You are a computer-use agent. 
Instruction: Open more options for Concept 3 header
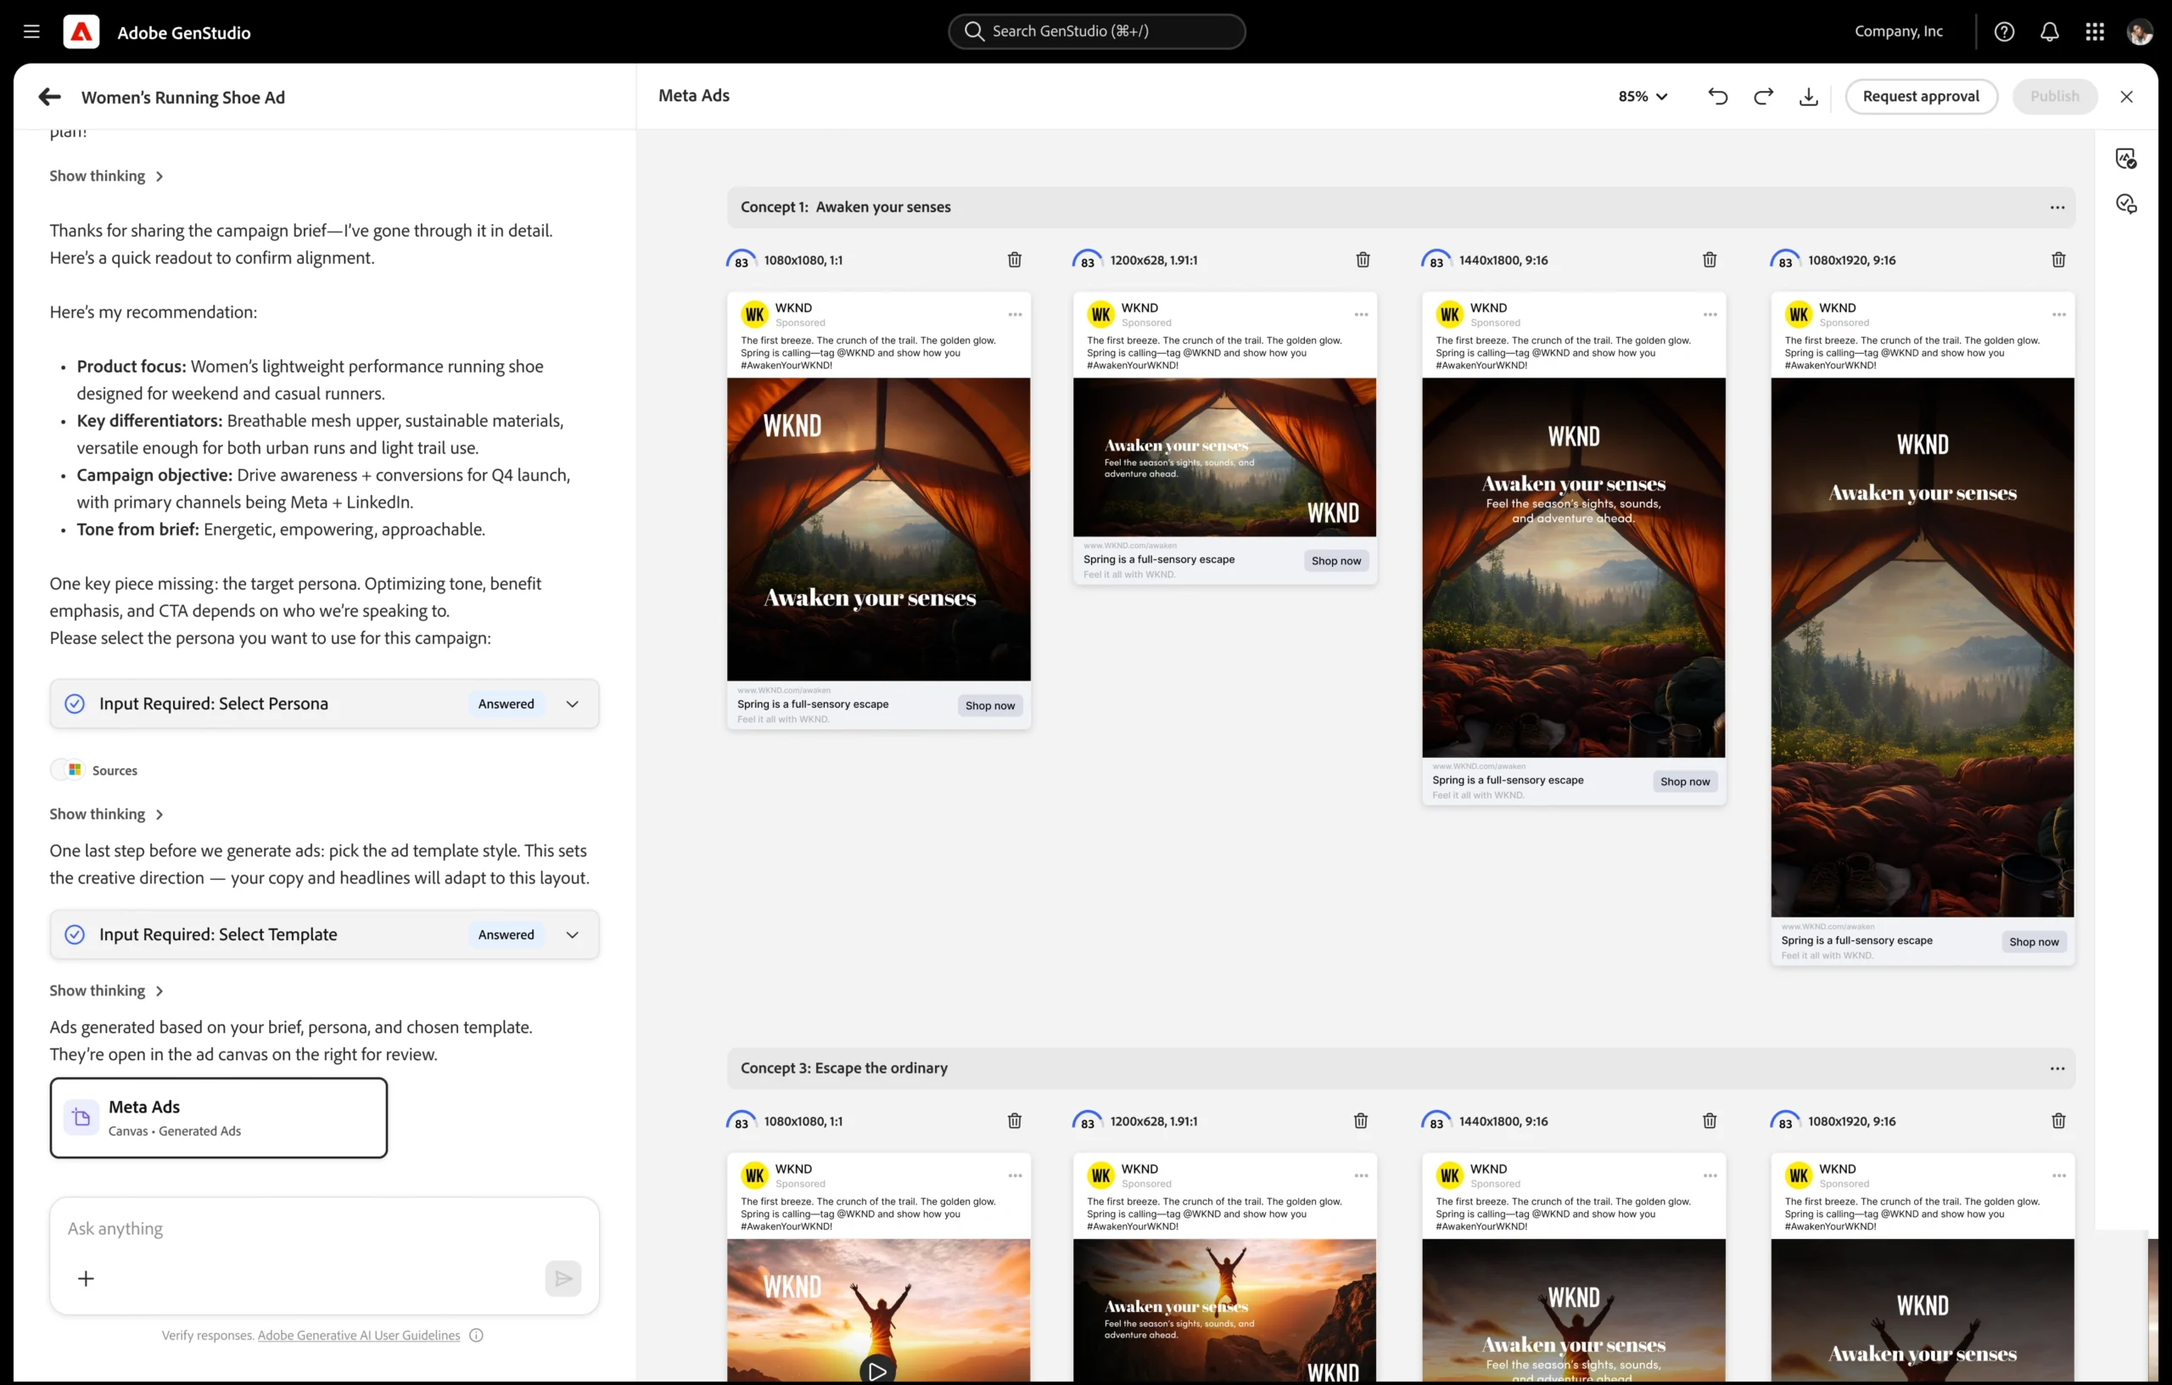pos(2057,1068)
